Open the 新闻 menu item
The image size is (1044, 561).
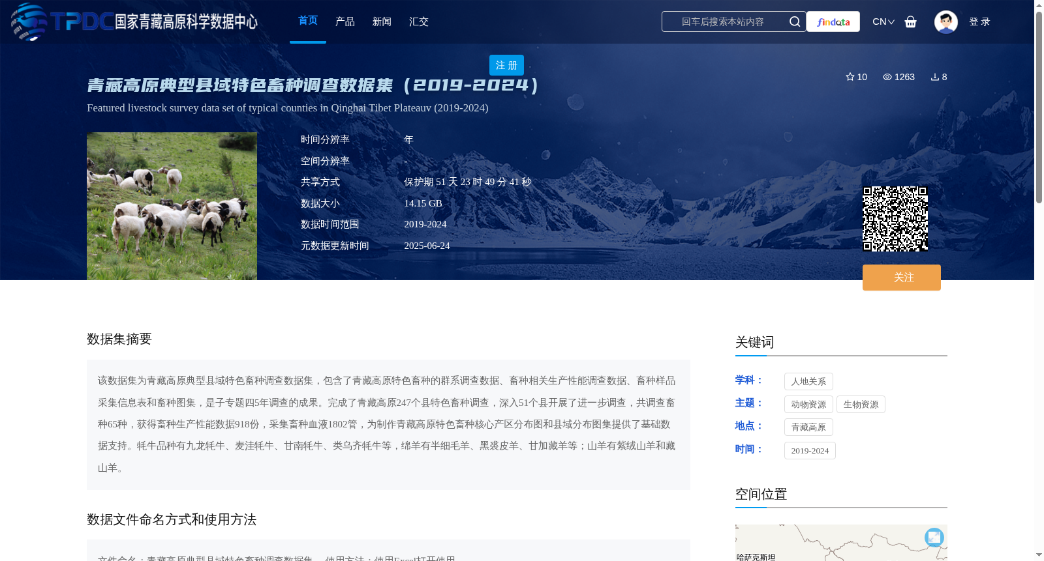pos(382,22)
